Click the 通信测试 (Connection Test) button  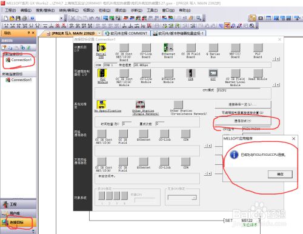(242, 121)
